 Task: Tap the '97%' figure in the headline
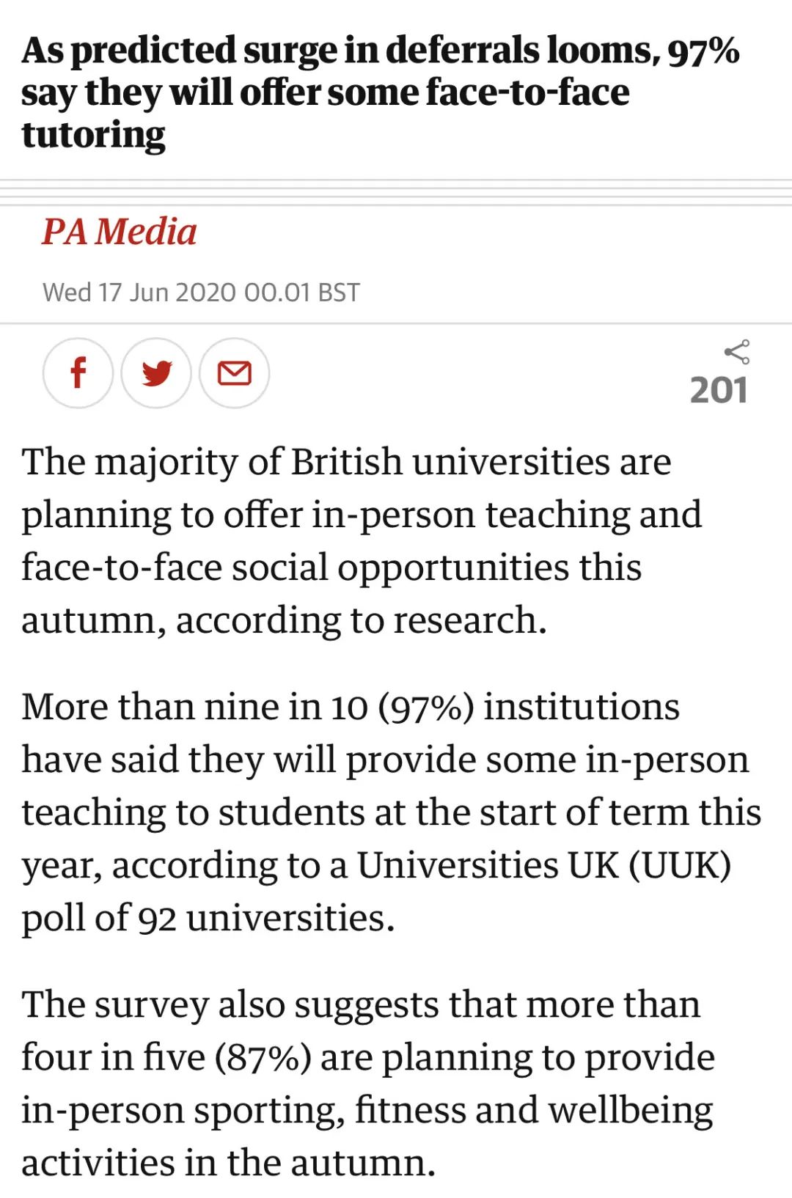point(703,51)
